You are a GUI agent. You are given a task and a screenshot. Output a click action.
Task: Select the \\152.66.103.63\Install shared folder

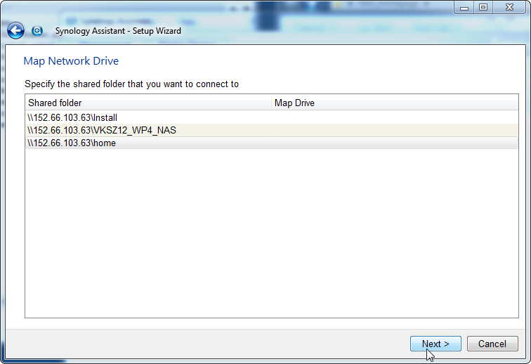click(72, 117)
